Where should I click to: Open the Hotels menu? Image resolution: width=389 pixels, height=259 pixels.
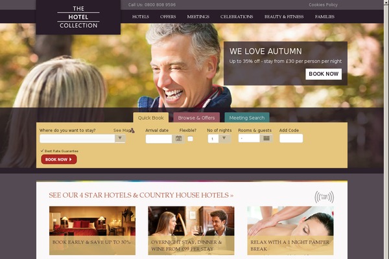pyautogui.click(x=141, y=17)
